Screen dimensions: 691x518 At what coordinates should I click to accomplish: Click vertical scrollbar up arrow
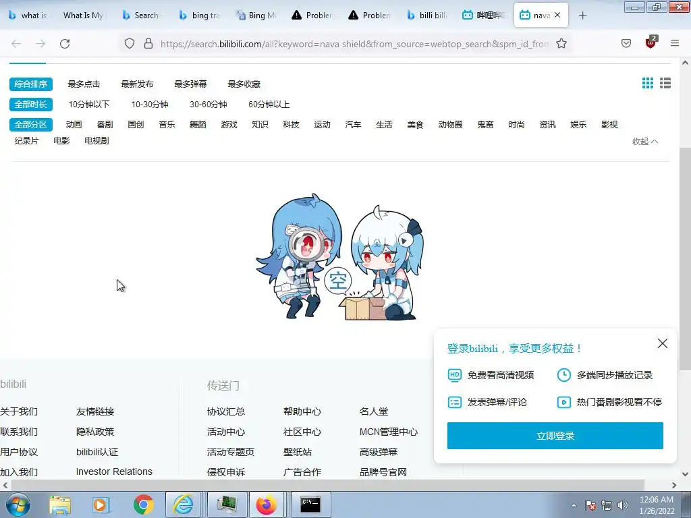(686, 63)
